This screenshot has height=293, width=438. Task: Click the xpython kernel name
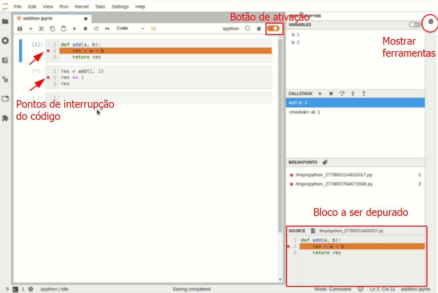click(x=231, y=29)
